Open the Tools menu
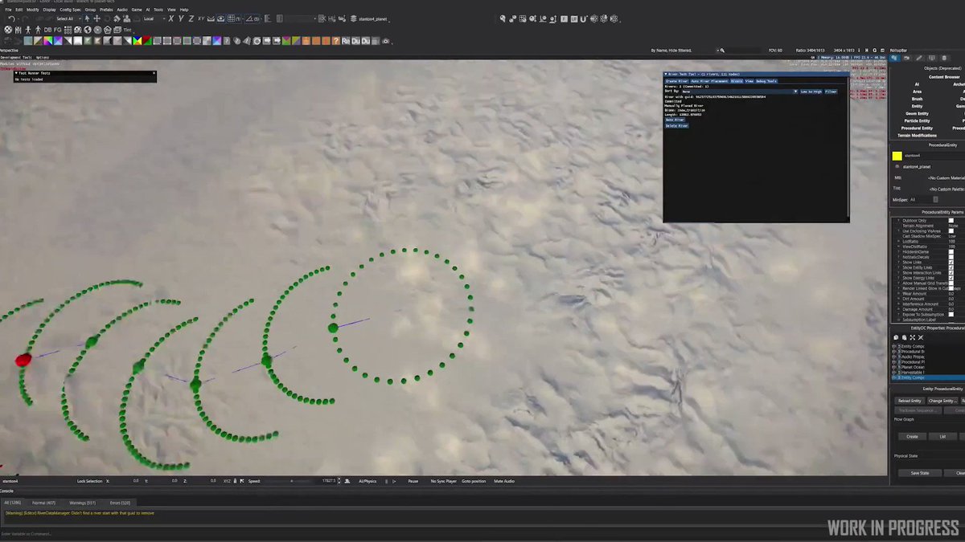The width and height of the screenshot is (965, 542). (x=158, y=10)
